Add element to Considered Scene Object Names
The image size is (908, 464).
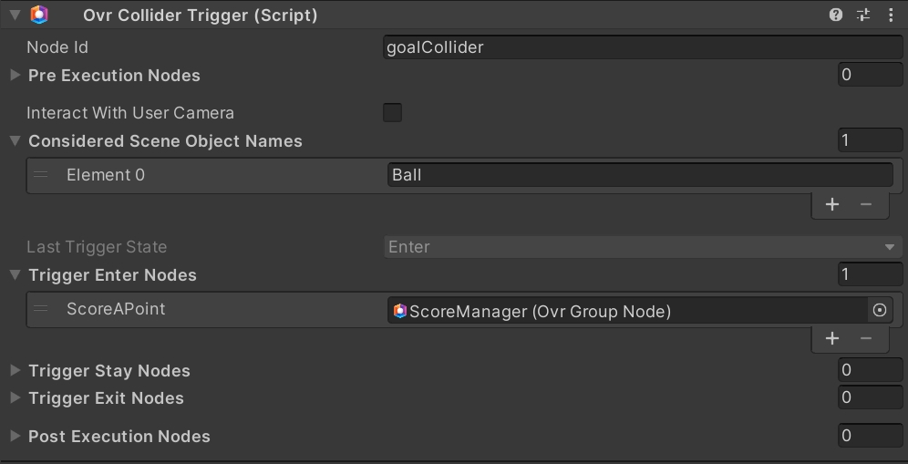click(831, 204)
